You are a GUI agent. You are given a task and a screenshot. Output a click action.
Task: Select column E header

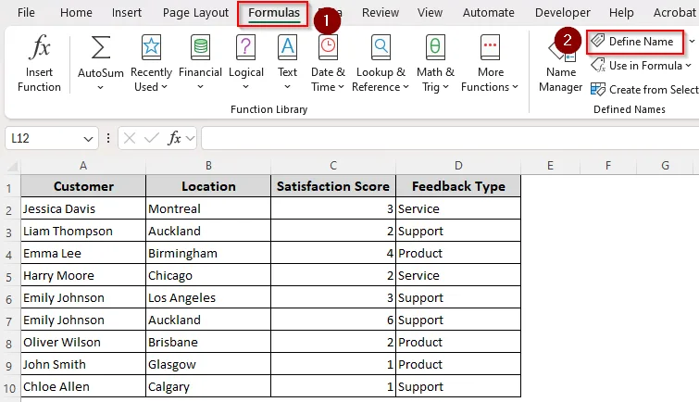(x=551, y=166)
